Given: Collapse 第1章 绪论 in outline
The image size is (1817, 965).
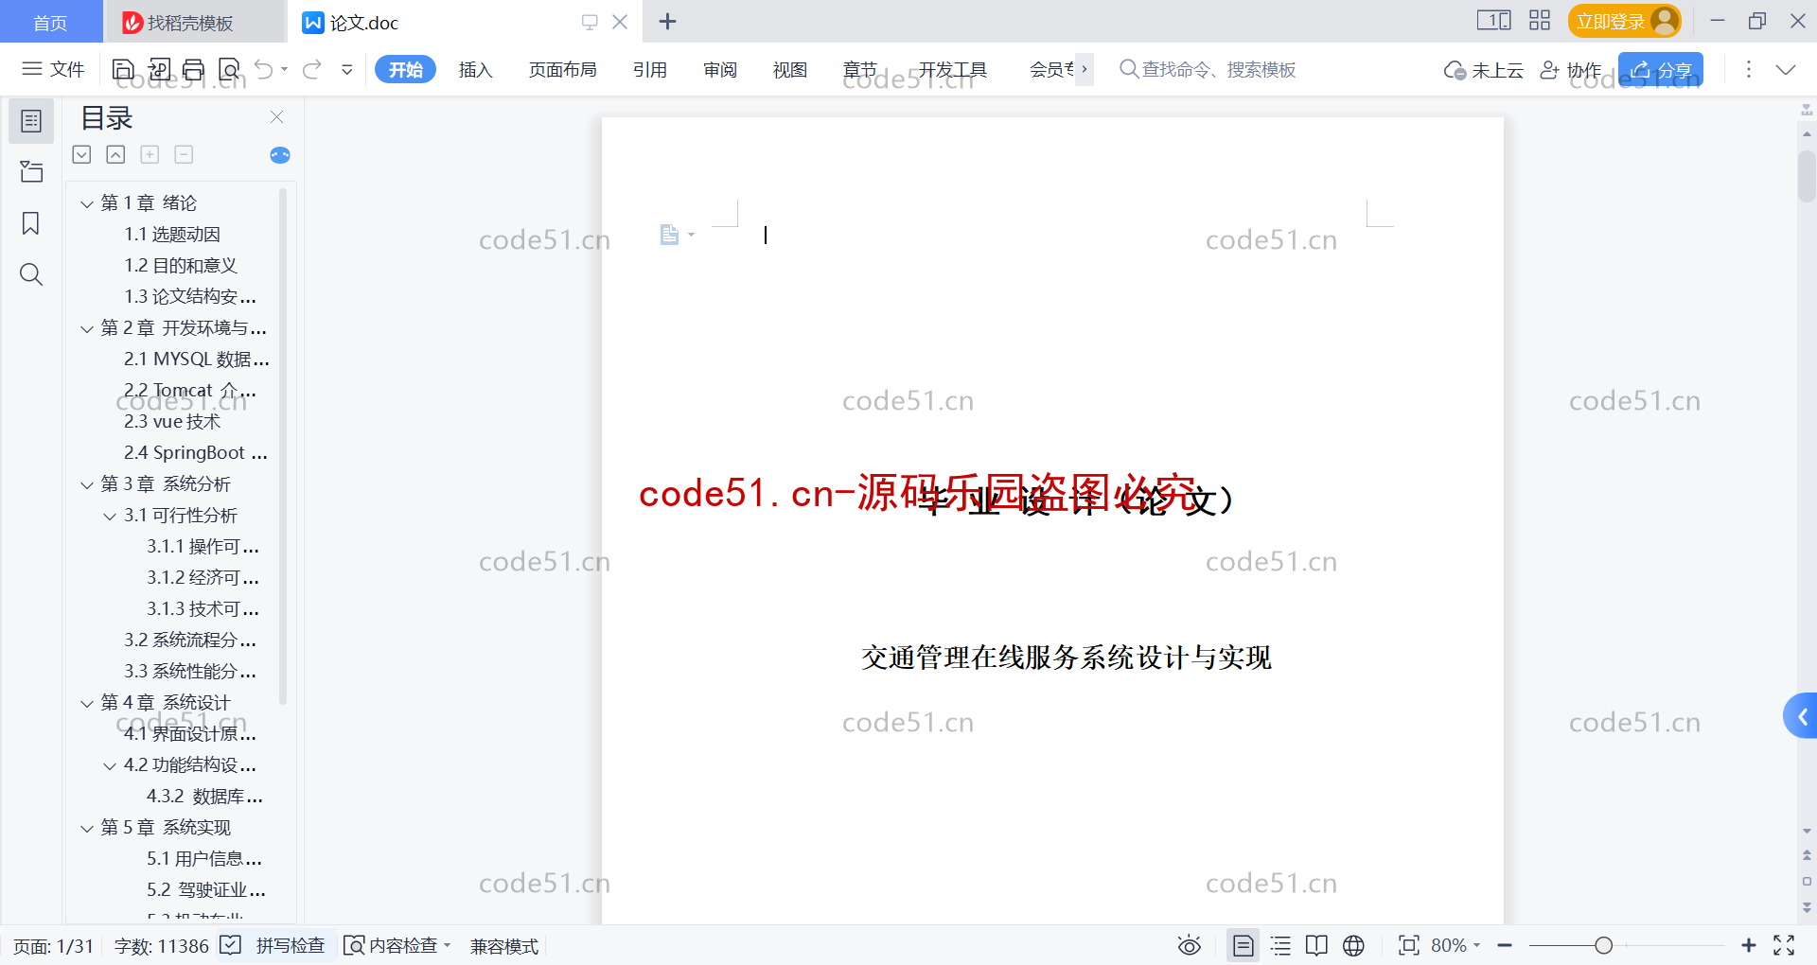Looking at the screenshot, I should click(x=87, y=203).
